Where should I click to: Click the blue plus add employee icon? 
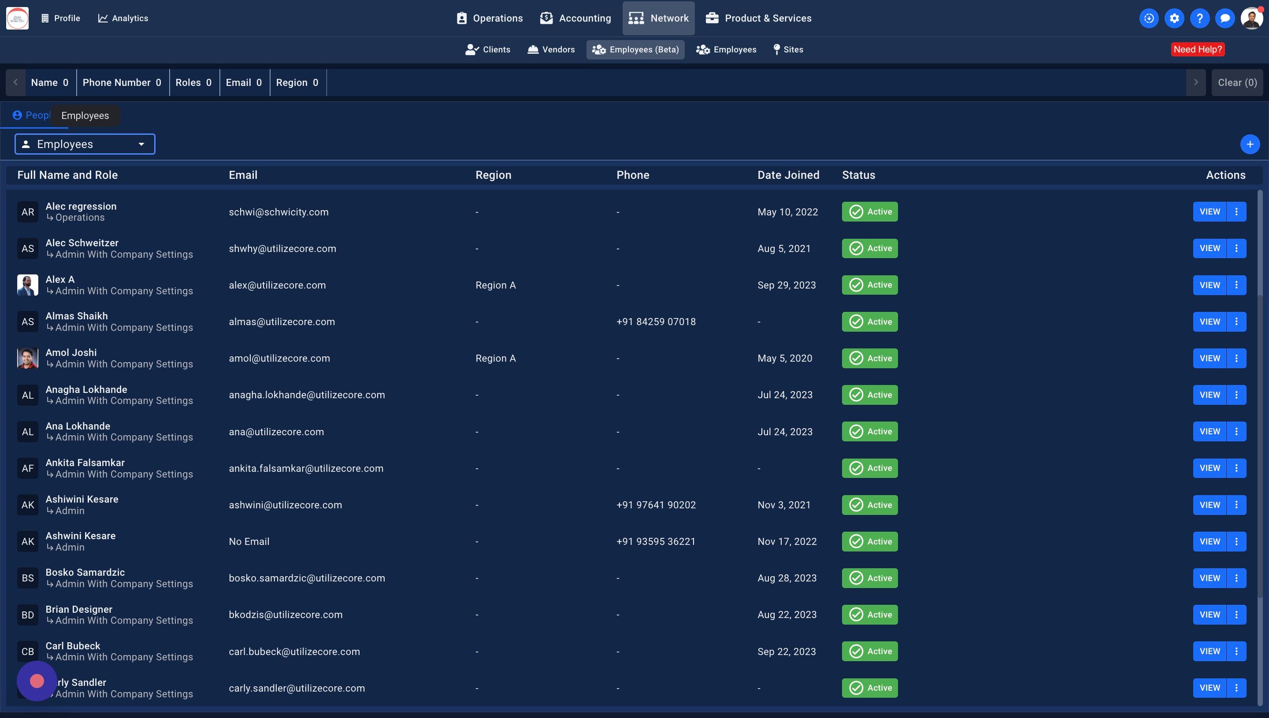click(1250, 144)
